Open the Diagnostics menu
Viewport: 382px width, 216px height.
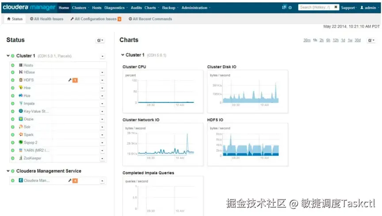[x=116, y=8]
